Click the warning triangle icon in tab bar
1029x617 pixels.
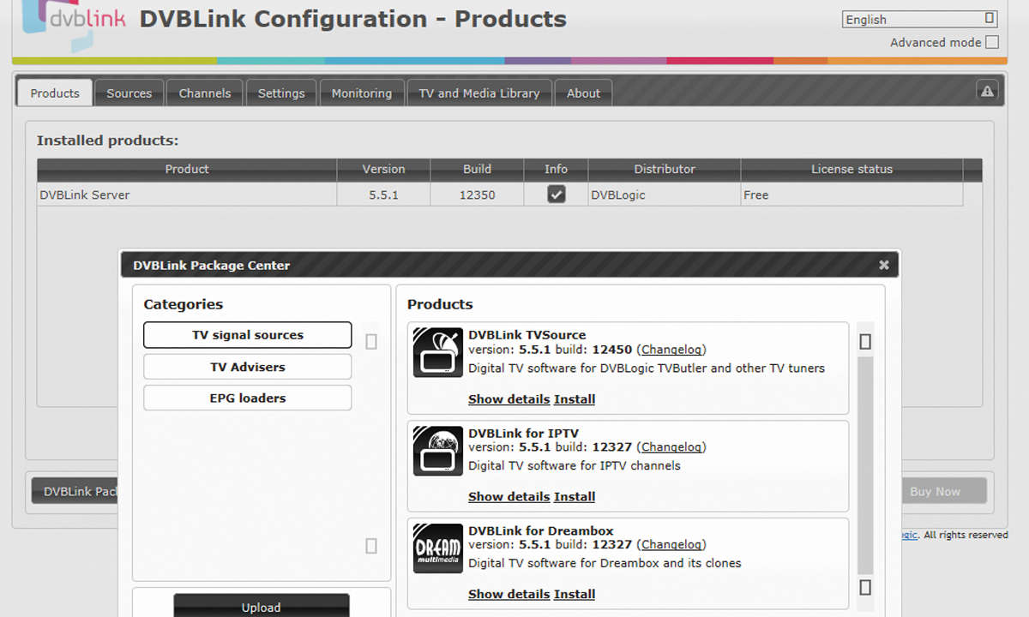coord(987,92)
